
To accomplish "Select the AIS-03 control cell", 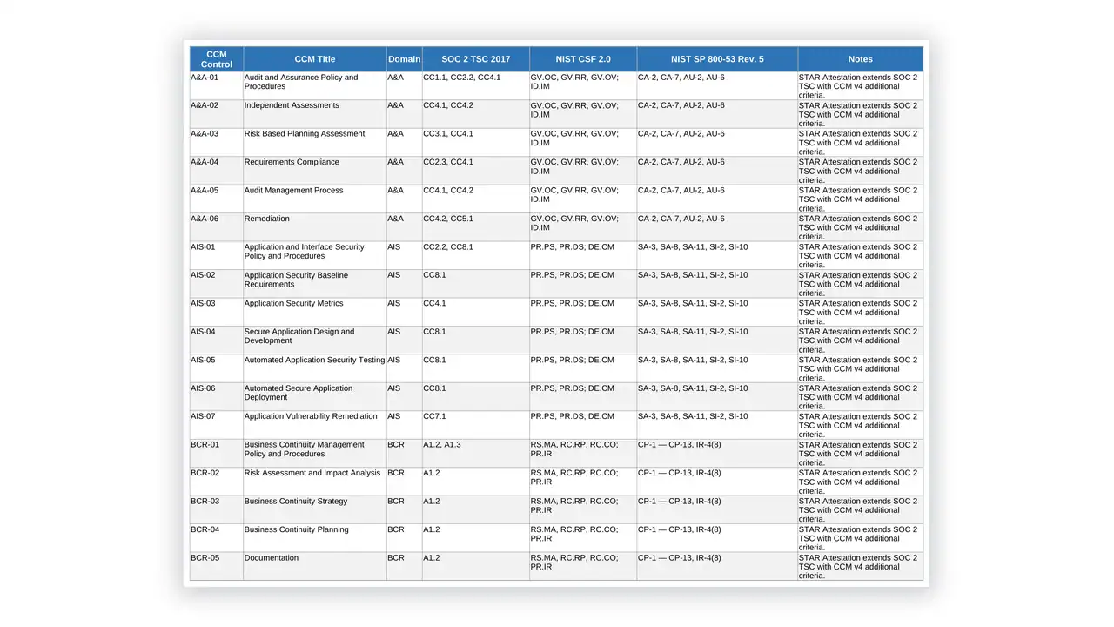I will (217, 313).
